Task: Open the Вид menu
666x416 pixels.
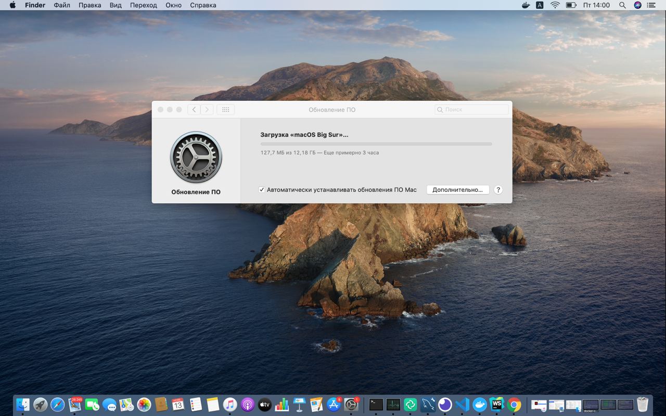Action: [116, 5]
